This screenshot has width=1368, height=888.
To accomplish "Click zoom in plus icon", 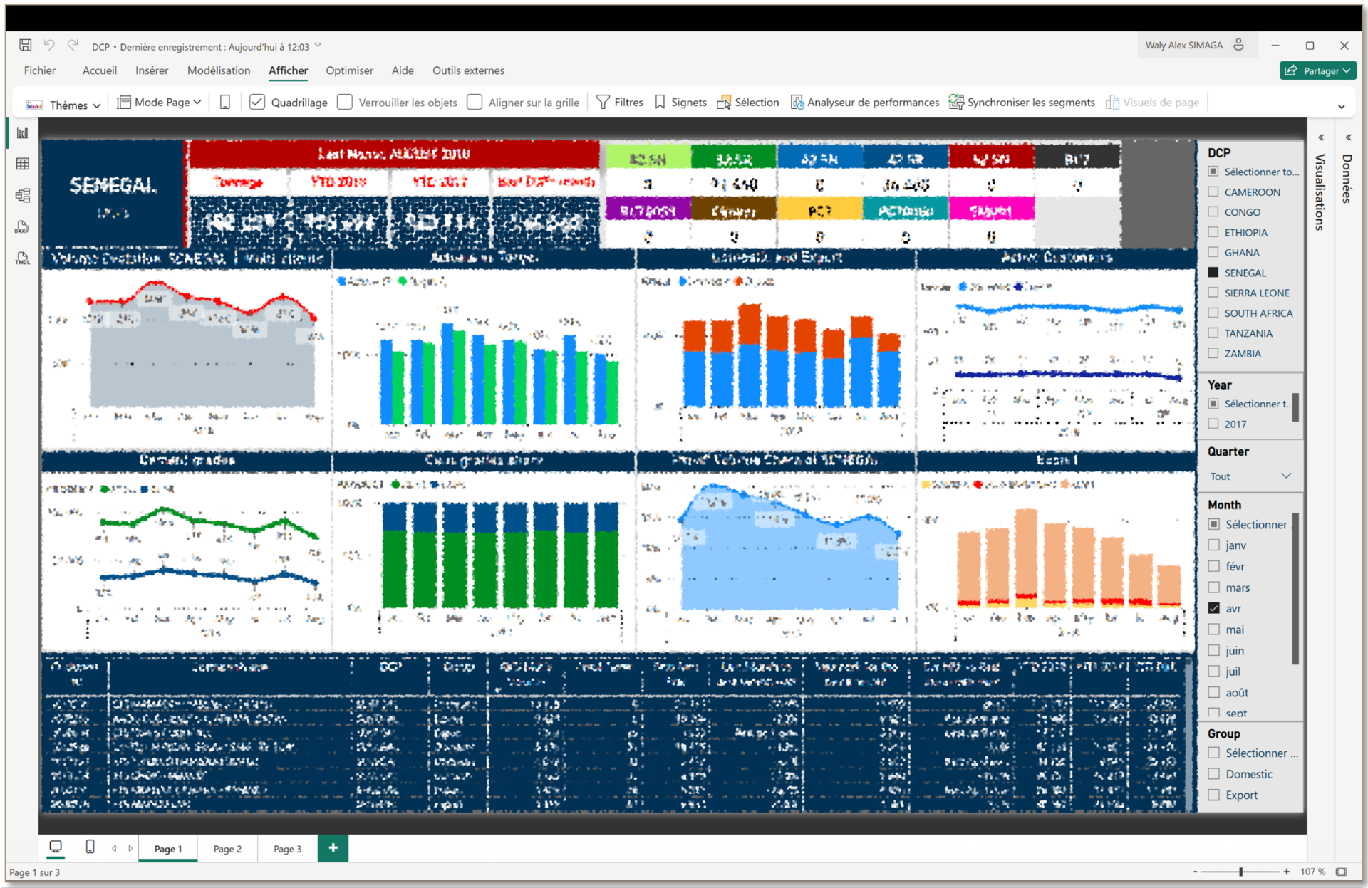I will click(x=1287, y=872).
